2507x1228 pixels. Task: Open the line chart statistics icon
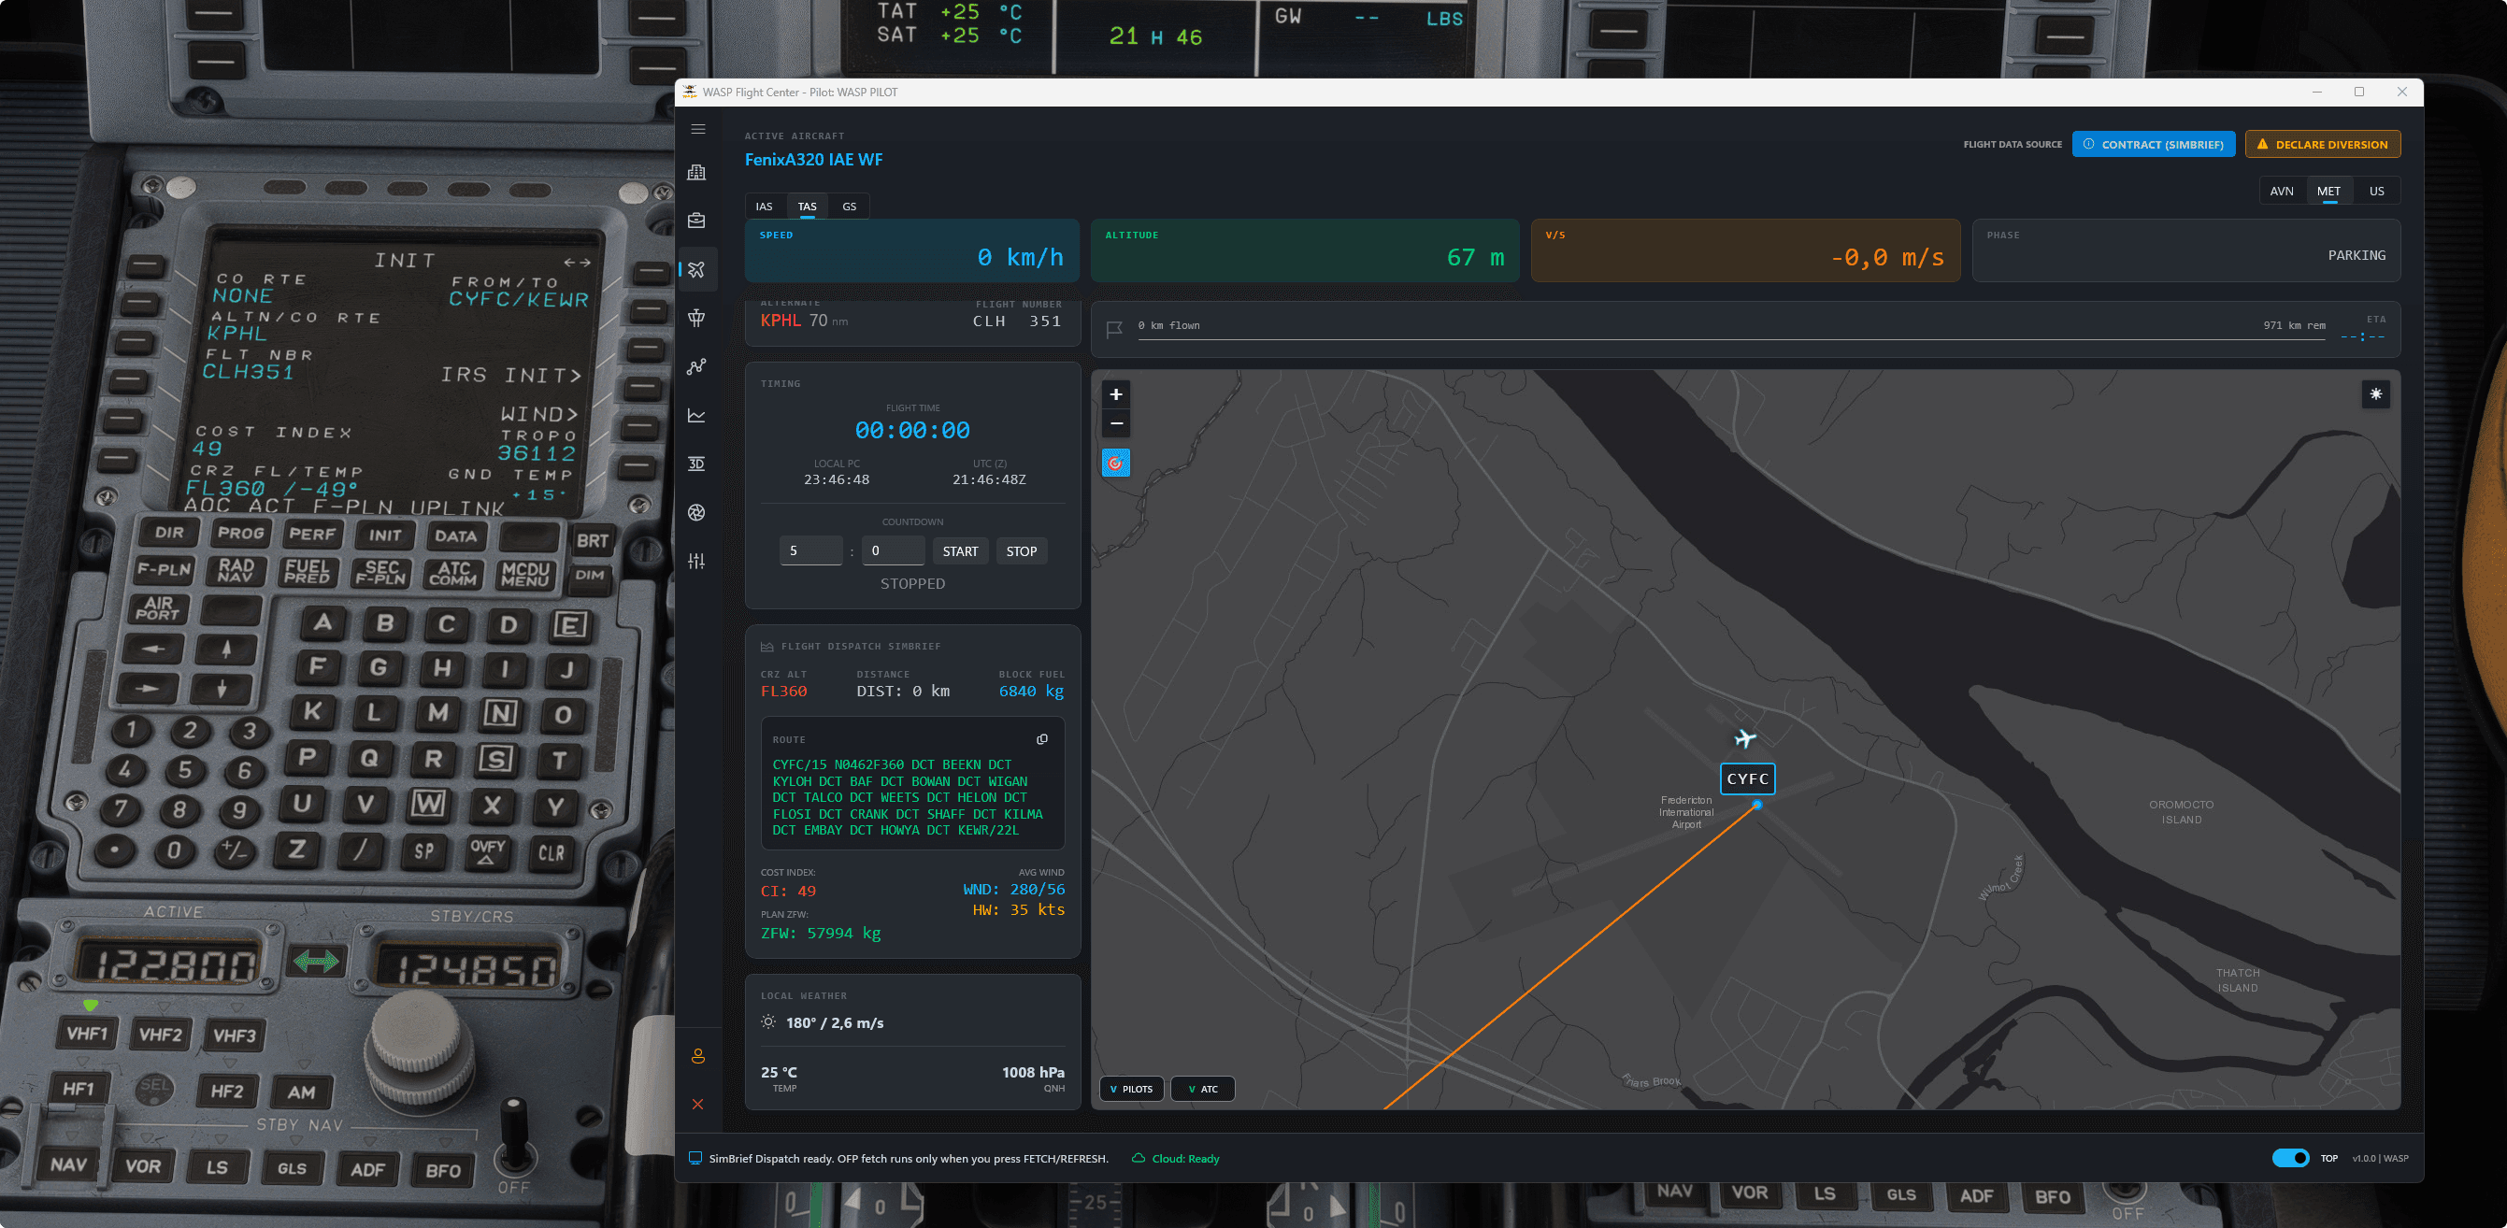[696, 416]
